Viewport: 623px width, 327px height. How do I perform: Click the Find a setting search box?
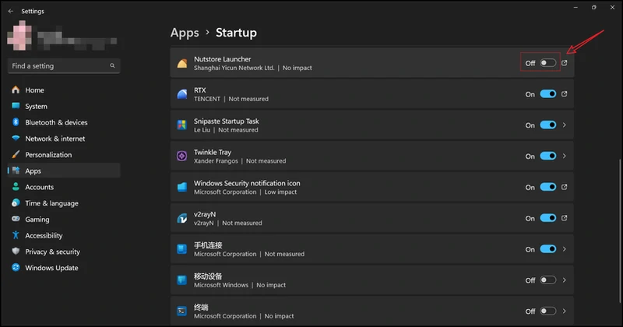58,66
